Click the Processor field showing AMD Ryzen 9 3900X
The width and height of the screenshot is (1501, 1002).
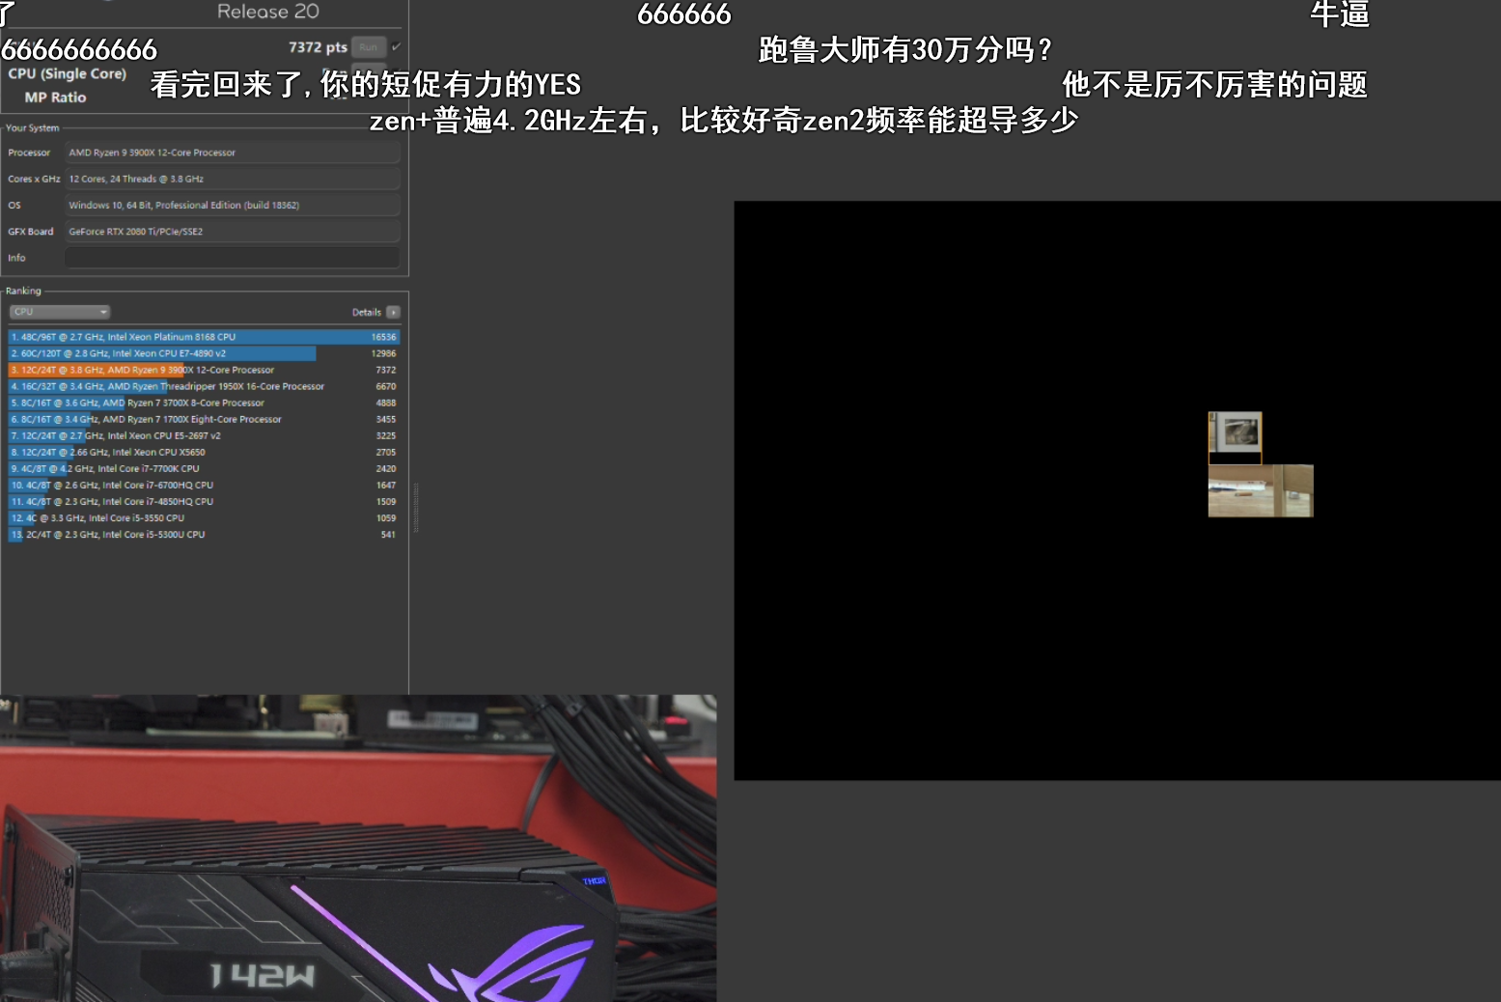click(232, 153)
